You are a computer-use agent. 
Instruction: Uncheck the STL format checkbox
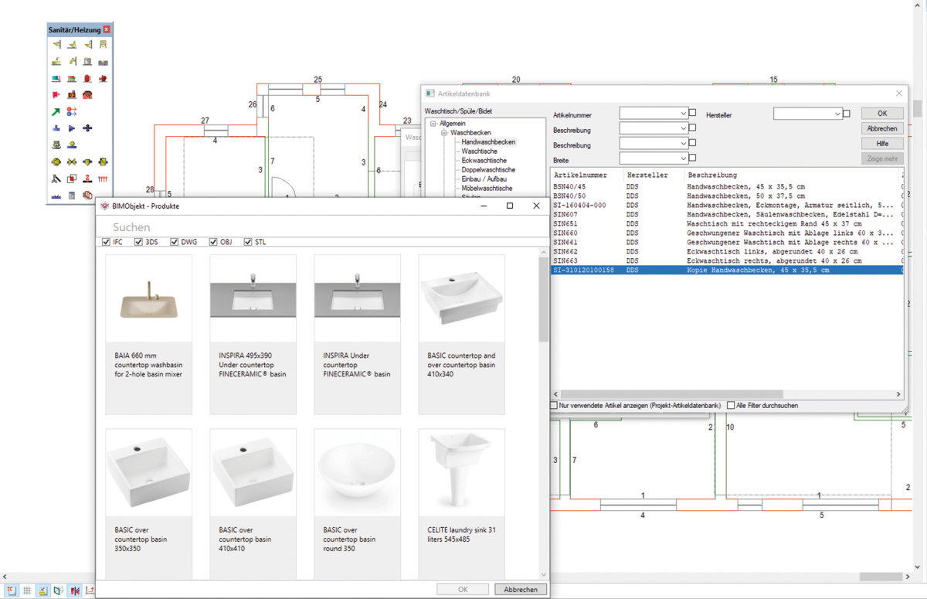pyautogui.click(x=248, y=242)
